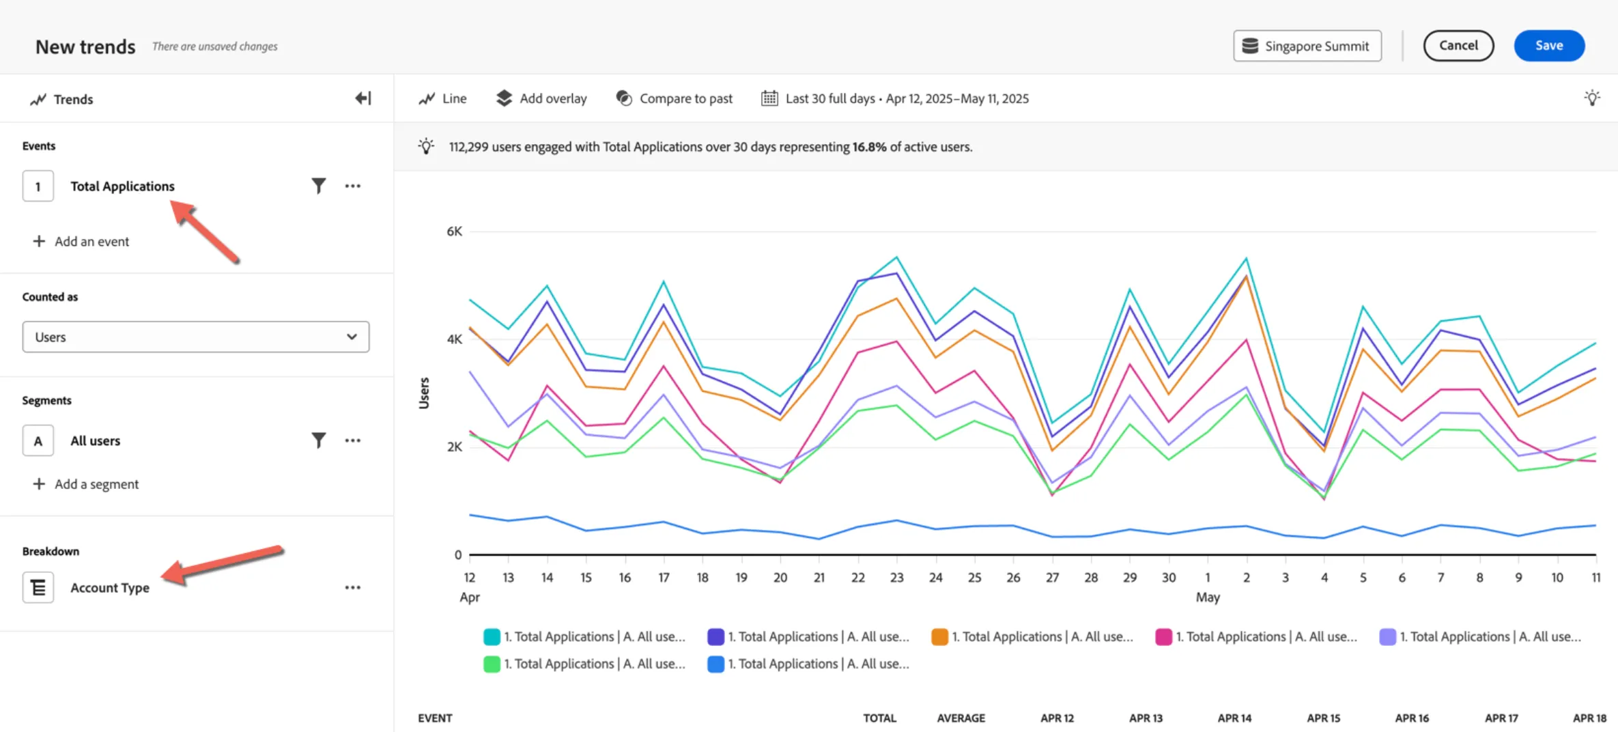Click the TOTAL column header
This screenshot has width=1618, height=732.
(879, 718)
